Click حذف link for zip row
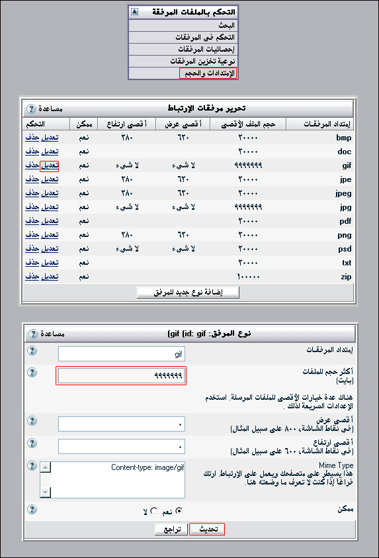The height and width of the screenshot is (558, 379). (x=32, y=276)
